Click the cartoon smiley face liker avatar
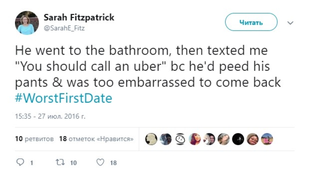This screenshot has width=309, height=175. click(x=180, y=139)
